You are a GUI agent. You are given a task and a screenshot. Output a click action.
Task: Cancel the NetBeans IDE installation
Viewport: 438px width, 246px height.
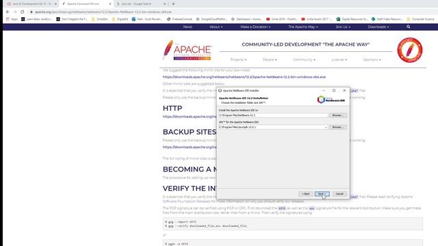point(339,194)
